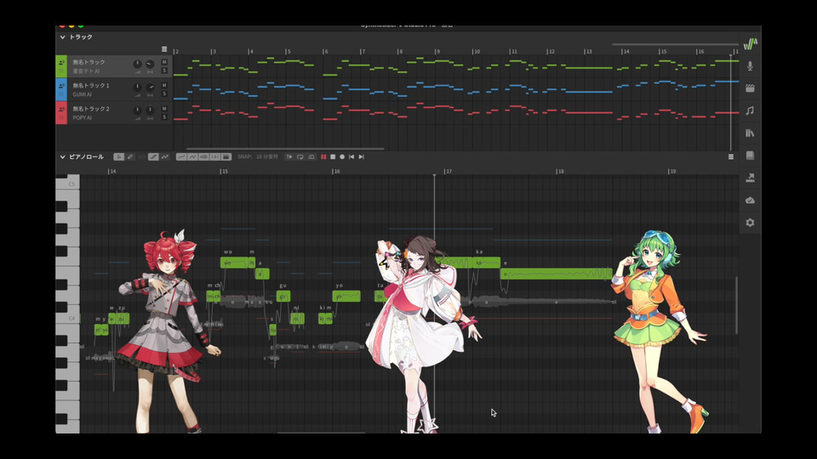Solo the GUMI AI track
The height and width of the screenshot is (459, 817).
(x=164, y=93)
